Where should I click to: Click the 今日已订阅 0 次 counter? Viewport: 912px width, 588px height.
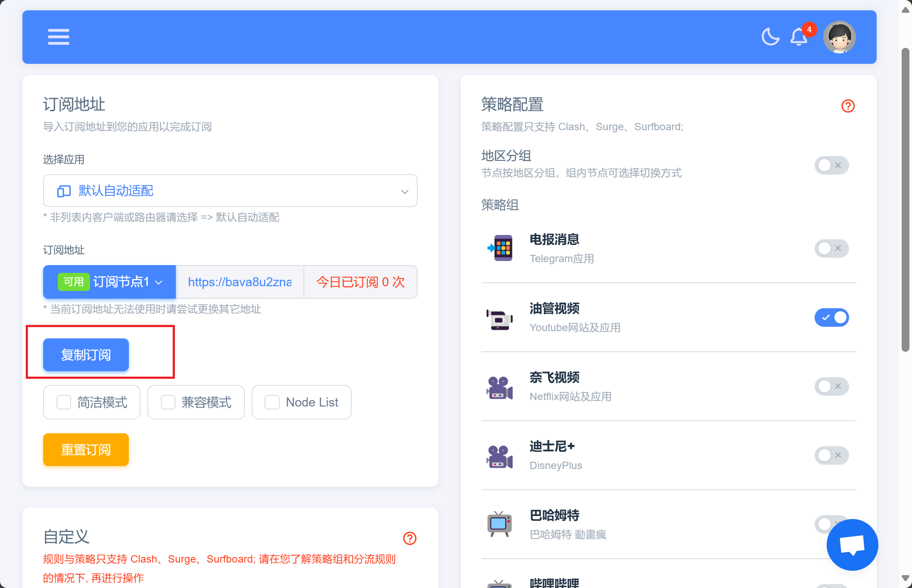[360, 282]
